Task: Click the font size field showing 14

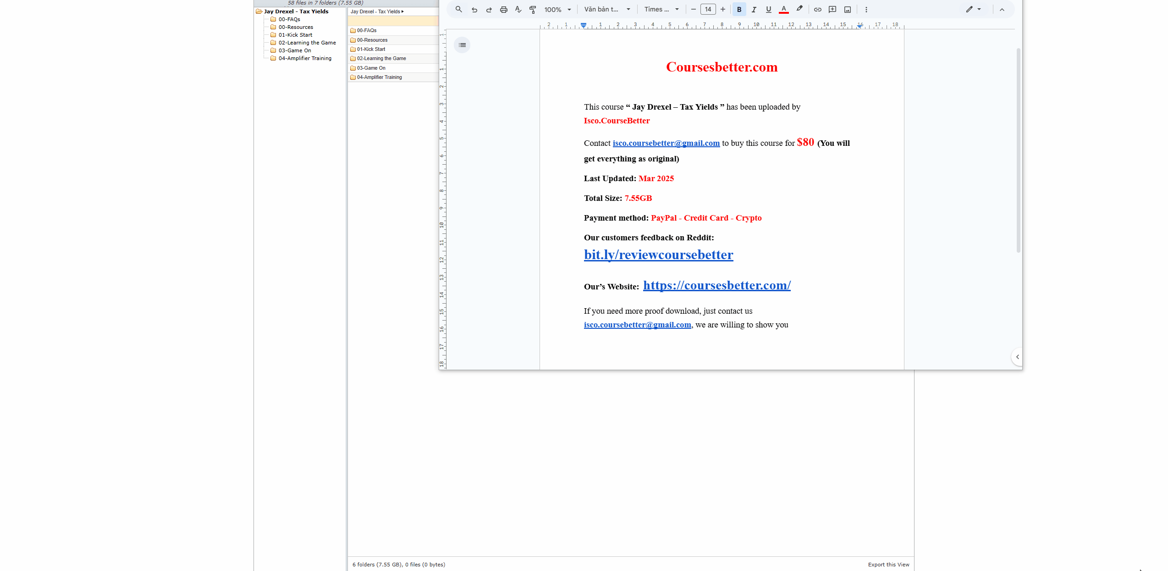Action: (x=708, y=9)
